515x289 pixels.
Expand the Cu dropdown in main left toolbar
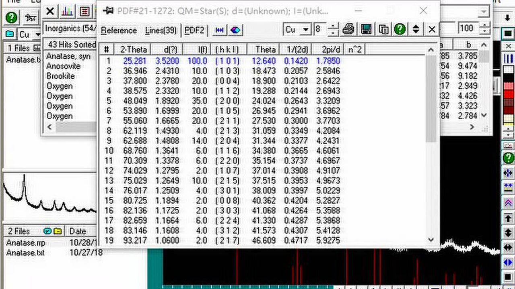38,35
